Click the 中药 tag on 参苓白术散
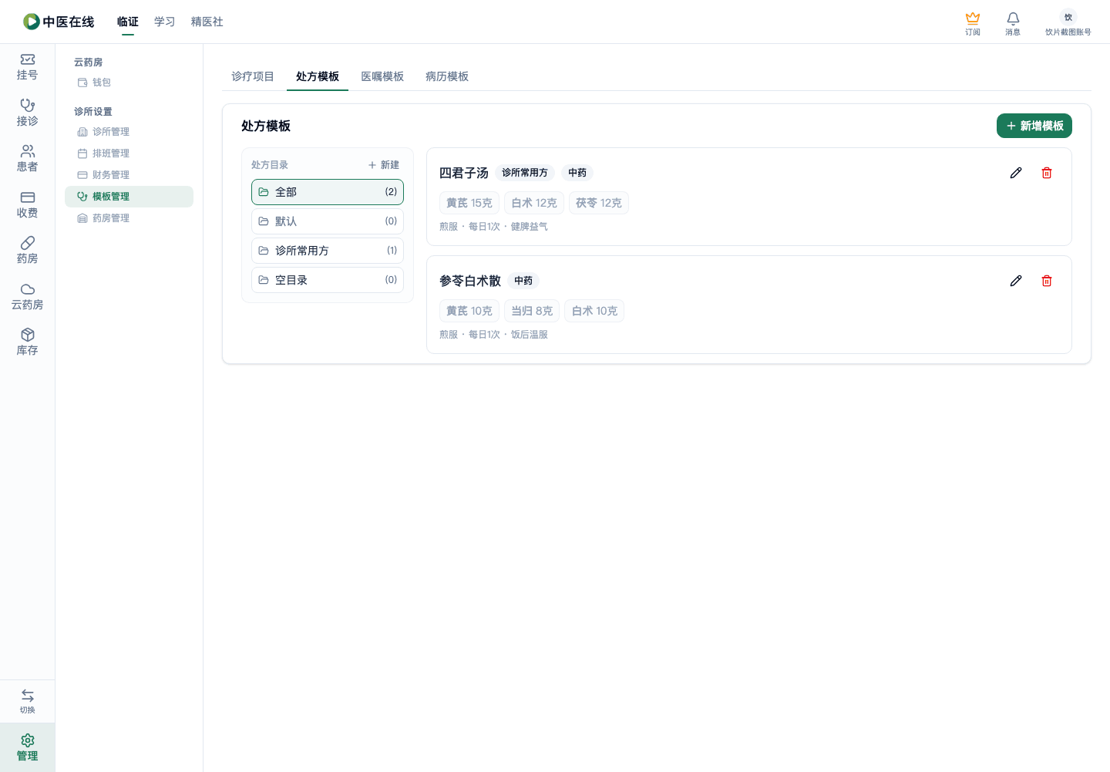Screen dimensions: 1110x772 (523, 281)
